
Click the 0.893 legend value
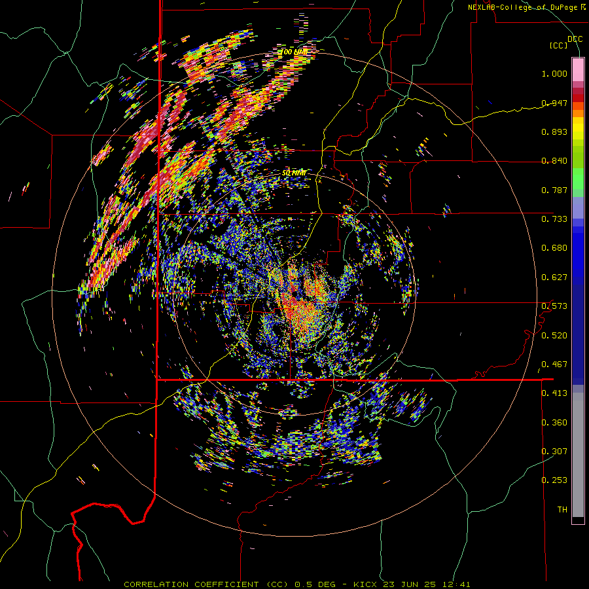click(554, 132)
